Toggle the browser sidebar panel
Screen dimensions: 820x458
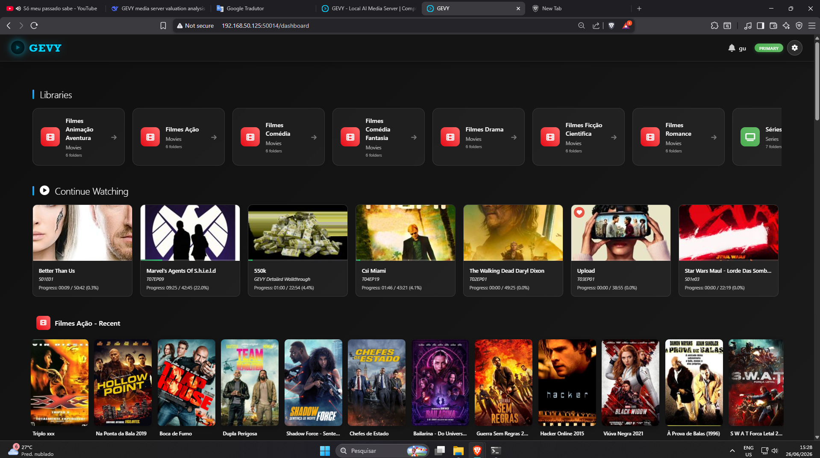tap(760, 26)
